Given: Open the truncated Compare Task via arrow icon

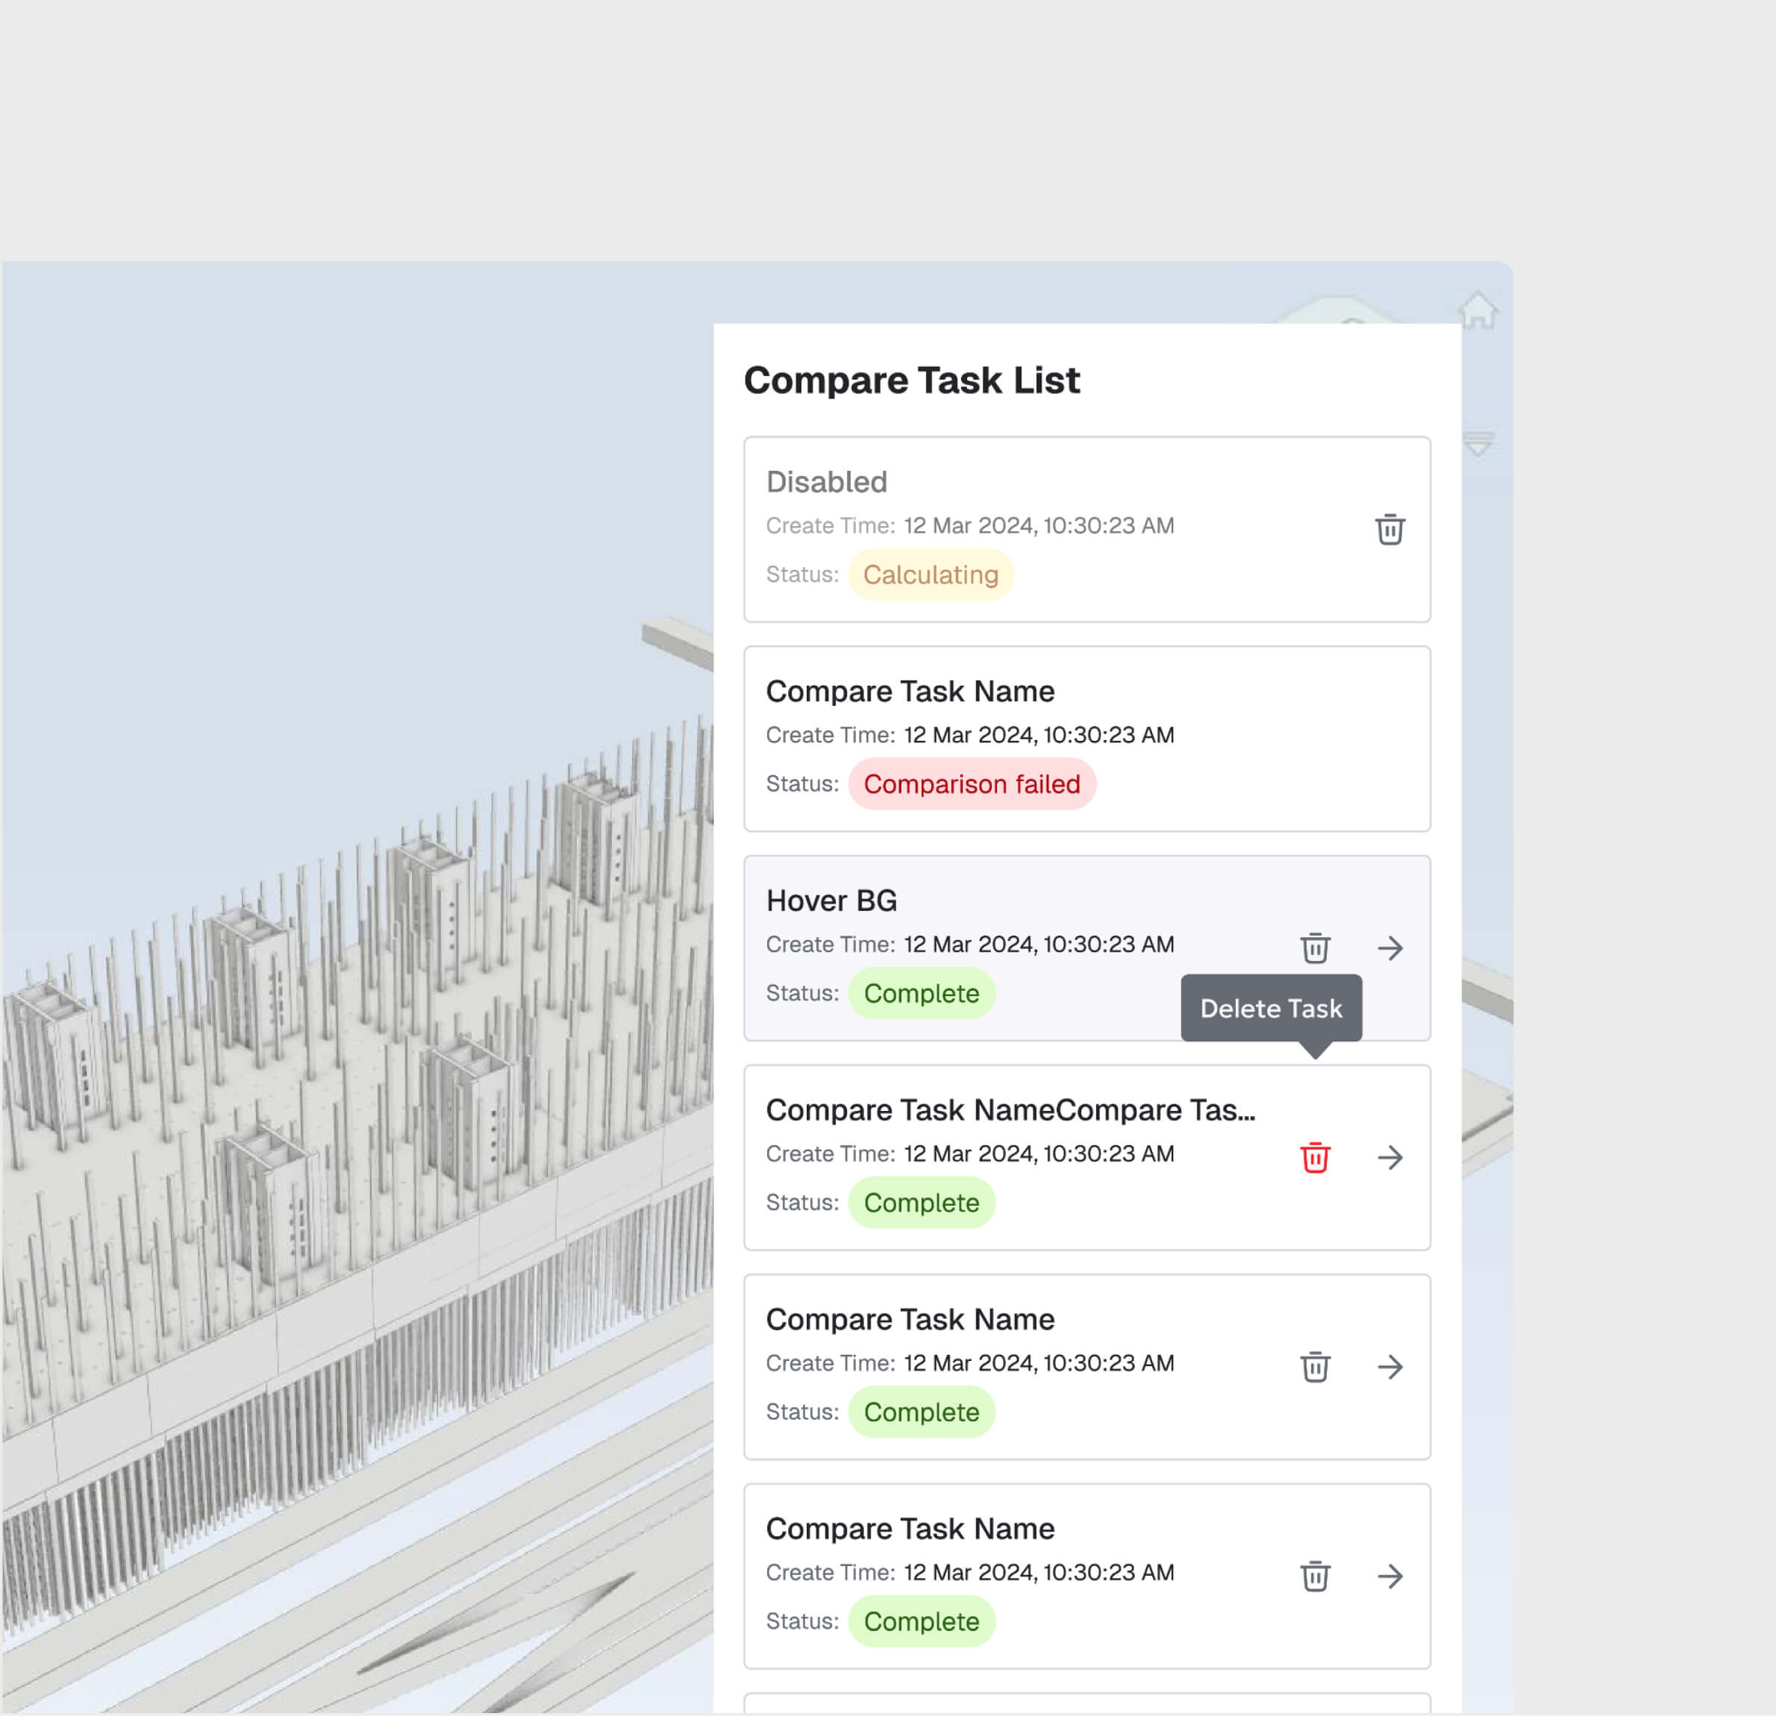Looking at the screenshot, I should click(1392, 1157).
